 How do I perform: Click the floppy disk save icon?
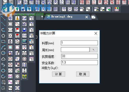24,30
